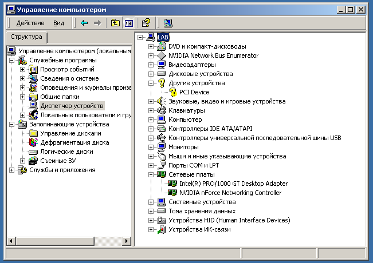Collapse the Другие устройства node
The width and height of the screenshot is (373, 263).
151,83
